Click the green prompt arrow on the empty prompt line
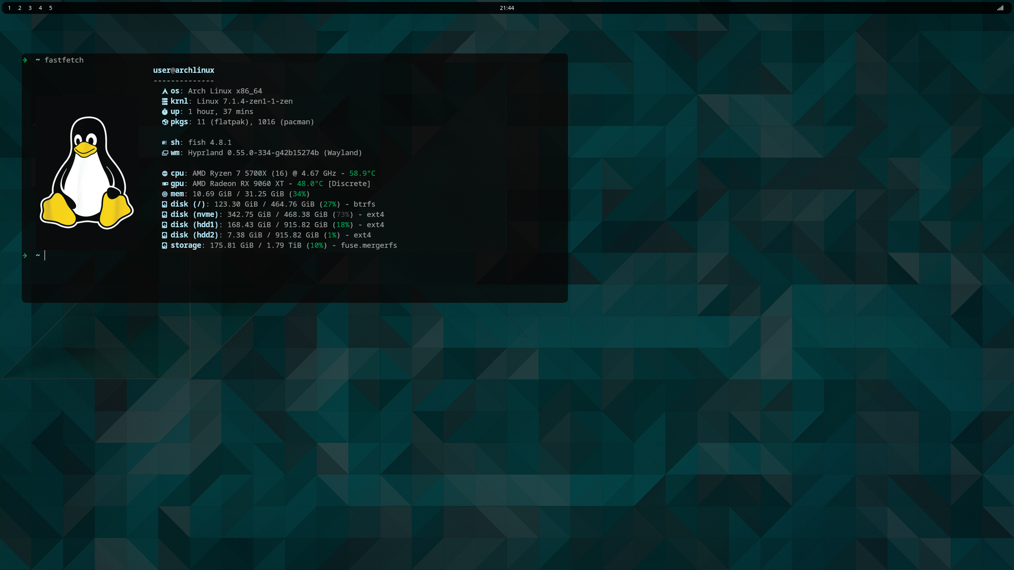The height and width of the screenshot is (570, 1014). [25, 256]
